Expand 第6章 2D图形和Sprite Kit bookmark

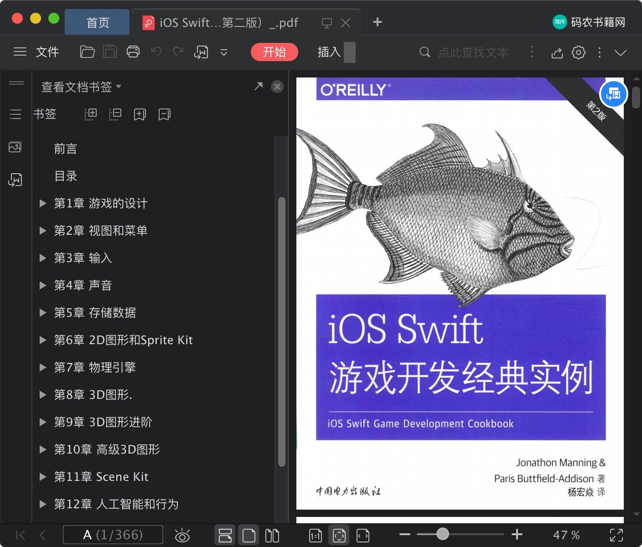click(43, 340)
